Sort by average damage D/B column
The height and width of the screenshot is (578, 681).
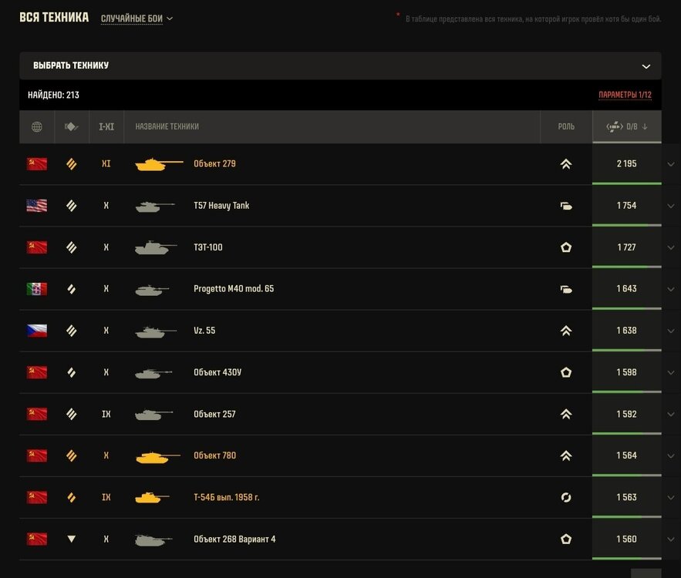[x=627, y=126]
